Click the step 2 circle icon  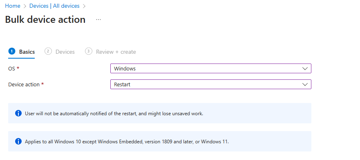click(48, 52)
